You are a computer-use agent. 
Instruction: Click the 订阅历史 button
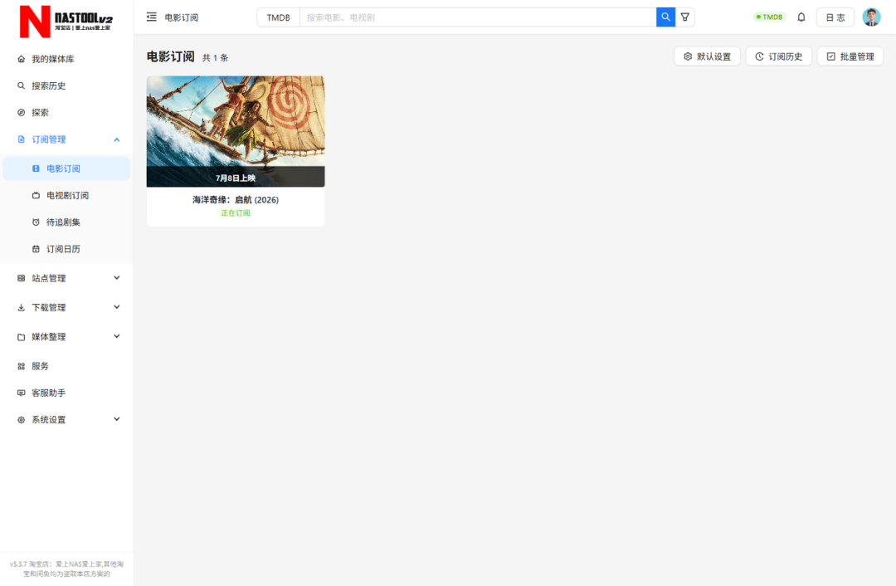coord(778,56)
